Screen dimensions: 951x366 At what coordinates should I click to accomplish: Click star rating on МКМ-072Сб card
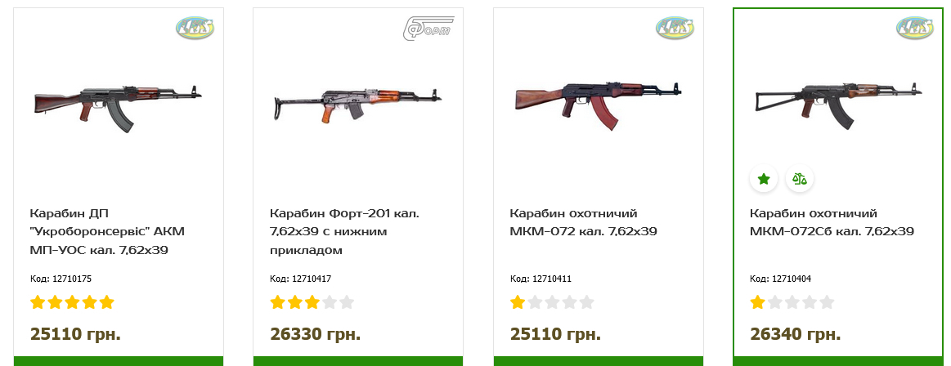pyautogui.click(x=792, y=302)
